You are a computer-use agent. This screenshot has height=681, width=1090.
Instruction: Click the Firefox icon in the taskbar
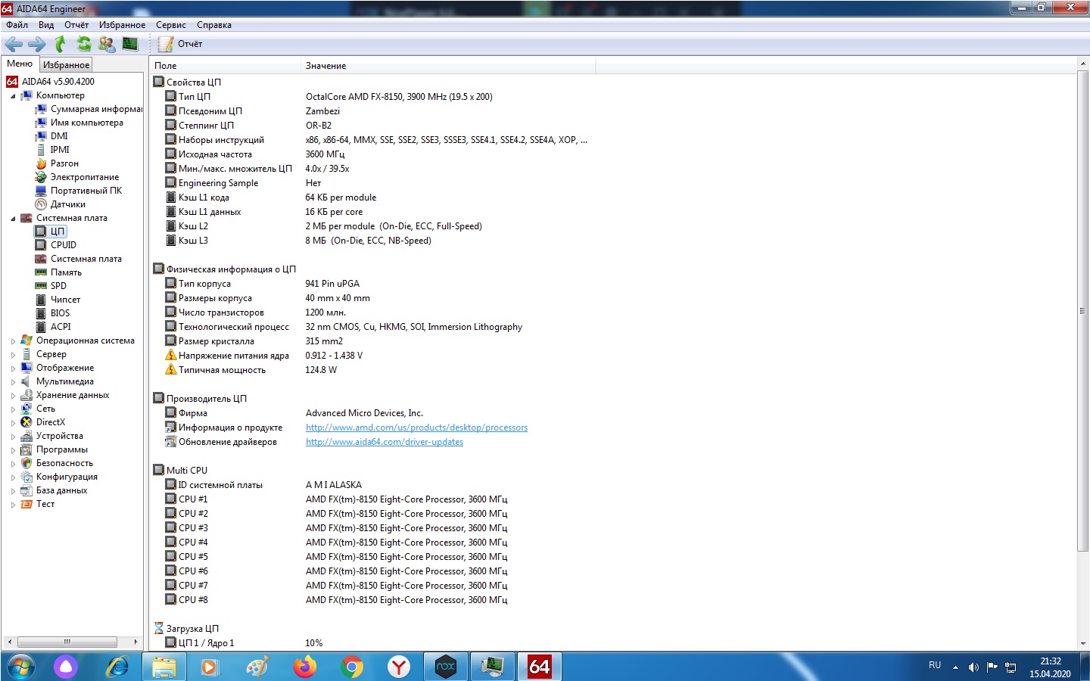click(x=305, y=667)
